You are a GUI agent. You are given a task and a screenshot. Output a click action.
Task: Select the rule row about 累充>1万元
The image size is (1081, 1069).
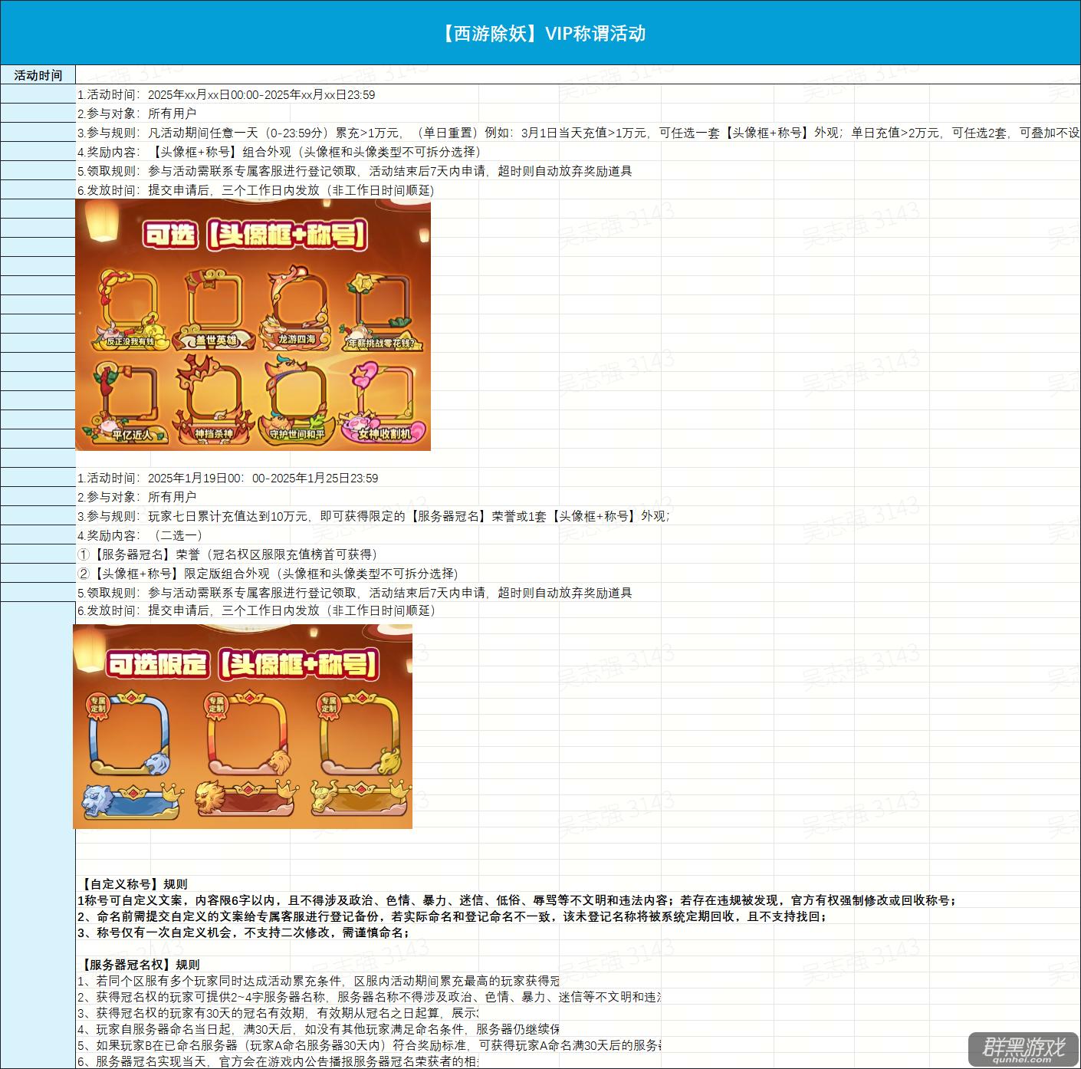pos(578,133)
